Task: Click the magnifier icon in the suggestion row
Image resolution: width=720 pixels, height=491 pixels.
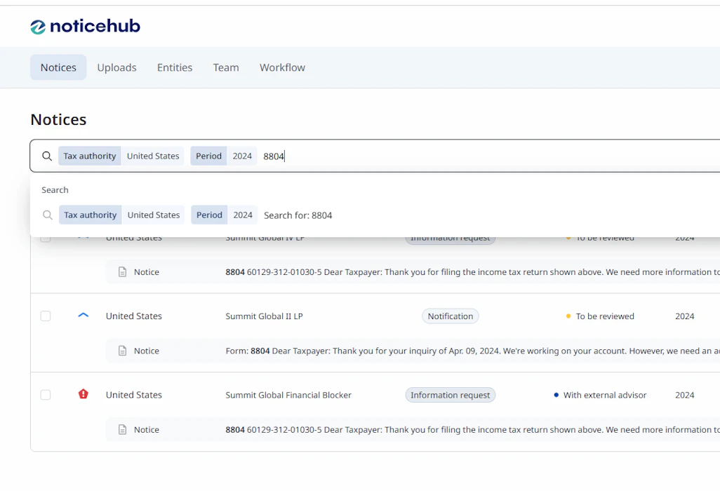Action: click(47, 215)
